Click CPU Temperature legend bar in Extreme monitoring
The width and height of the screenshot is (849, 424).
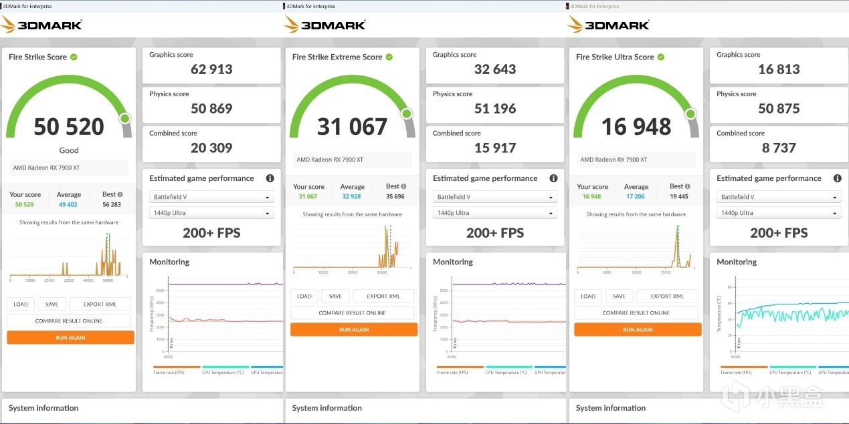click(509, 367)
